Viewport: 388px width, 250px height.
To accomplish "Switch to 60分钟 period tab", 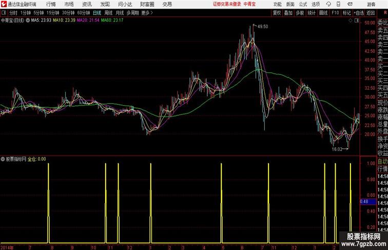I will (84, 13).
